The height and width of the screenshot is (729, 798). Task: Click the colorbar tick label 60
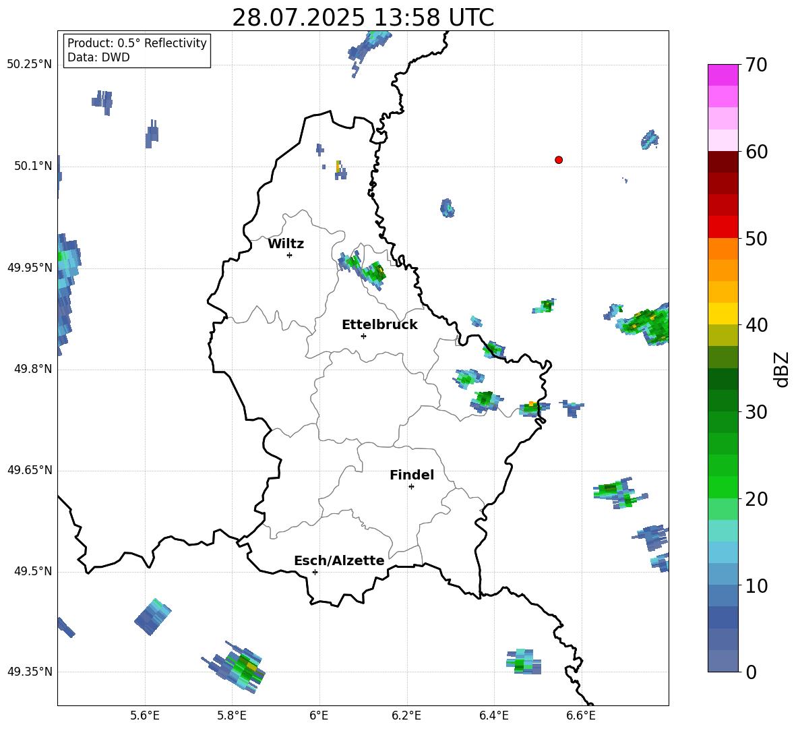(x=756, y=152)
